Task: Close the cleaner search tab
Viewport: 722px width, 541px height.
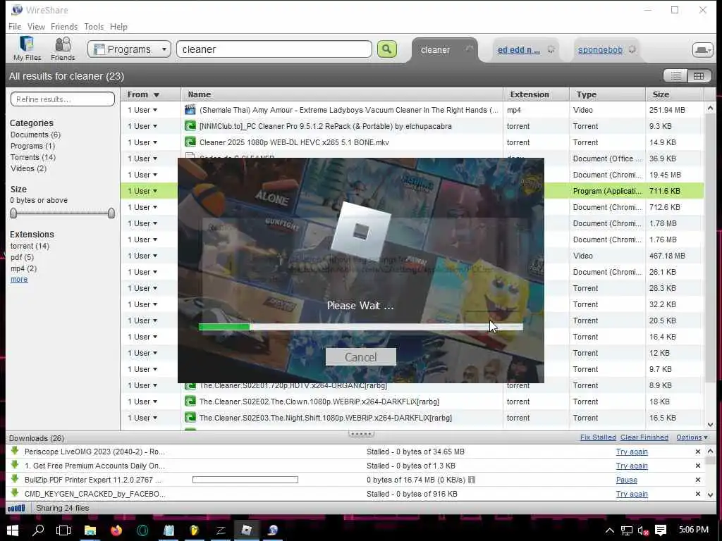Action: point(469,49)
